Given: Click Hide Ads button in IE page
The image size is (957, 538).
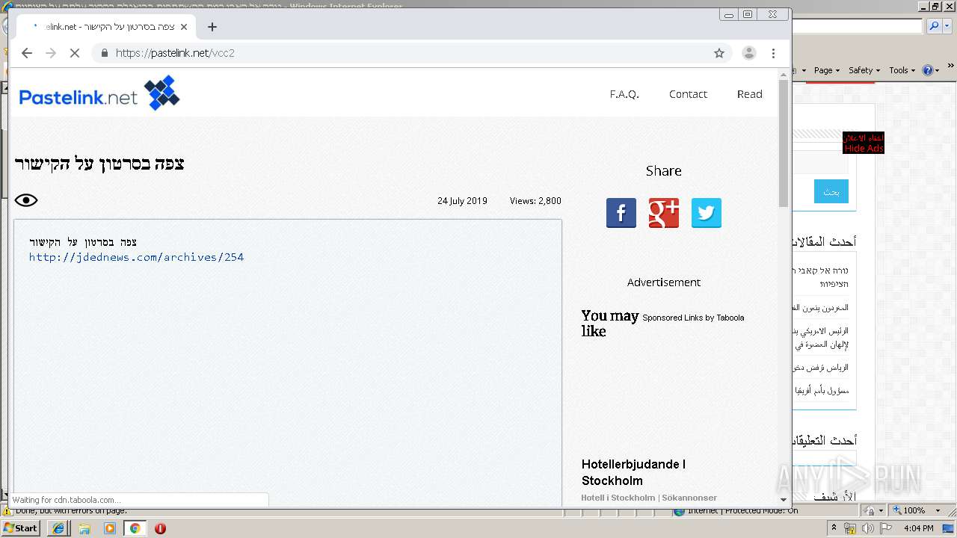Looking at the screenshot, I should point(864,143).
